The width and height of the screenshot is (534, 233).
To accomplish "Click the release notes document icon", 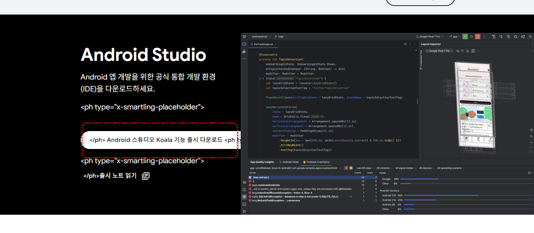I will 146,176.
